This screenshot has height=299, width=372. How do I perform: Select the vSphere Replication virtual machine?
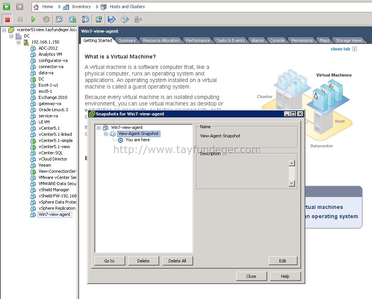click(57, 208)
